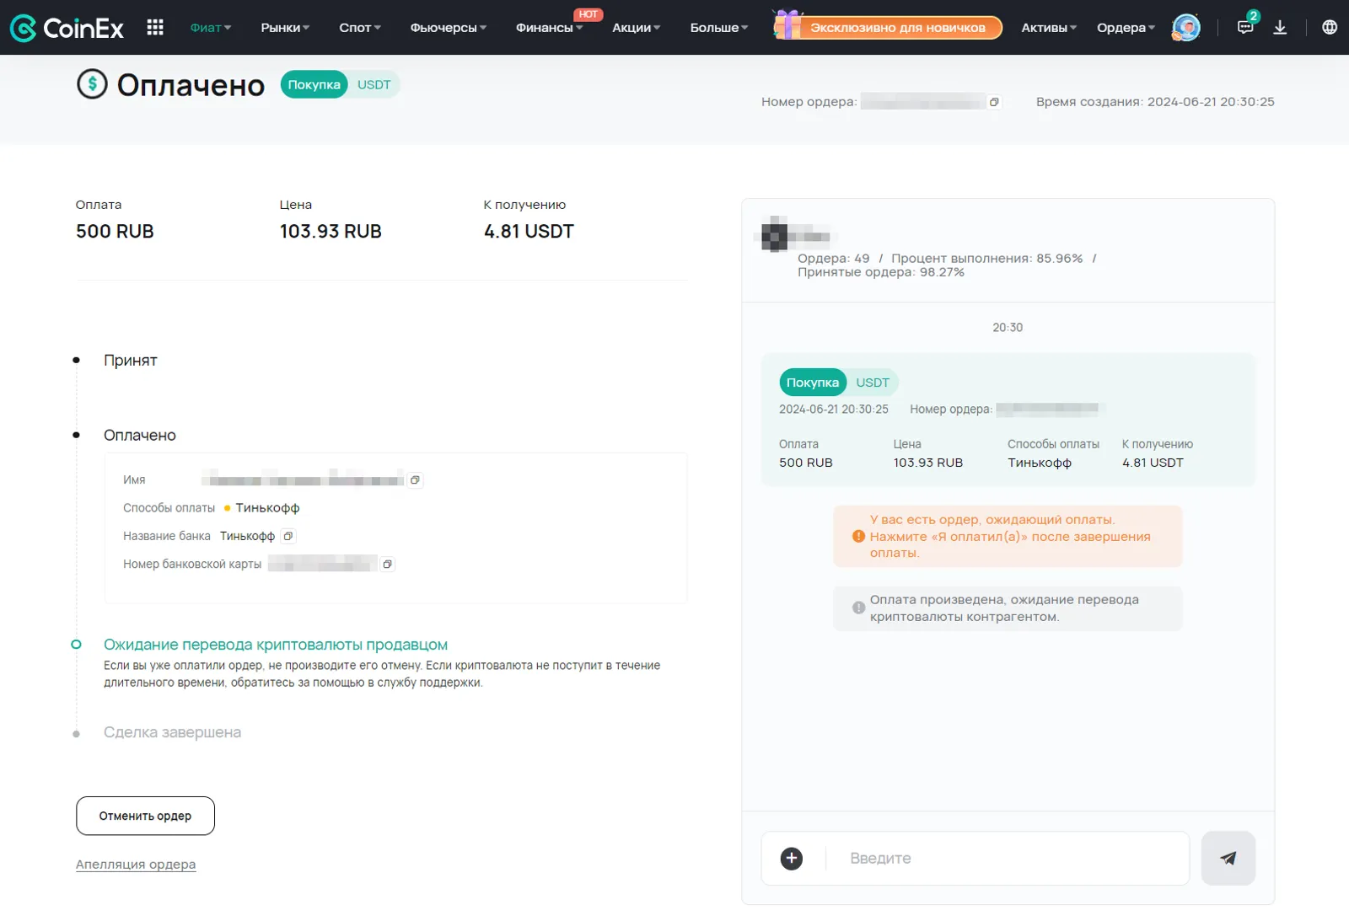Open the user profile avatar
Image resolution: width=1349 pixels, height=921 pixels.
1185,28
